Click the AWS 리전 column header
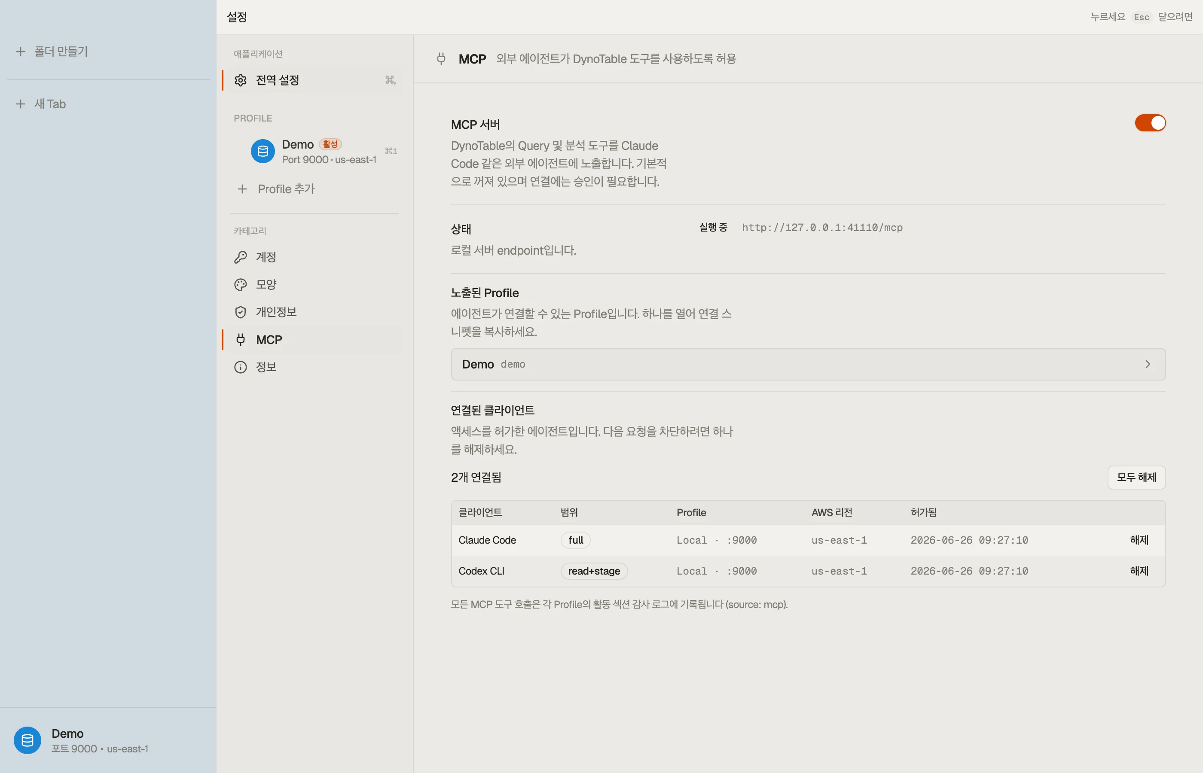1203x773 pixels. 832,512
